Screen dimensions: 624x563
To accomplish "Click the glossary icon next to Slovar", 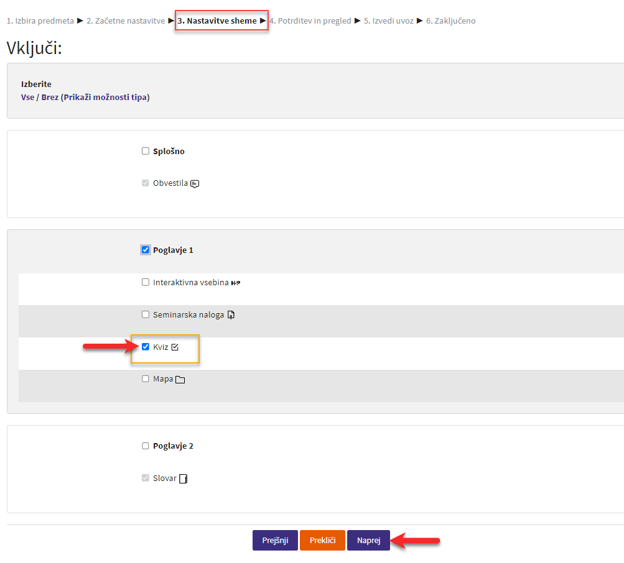I will point(183,478).
